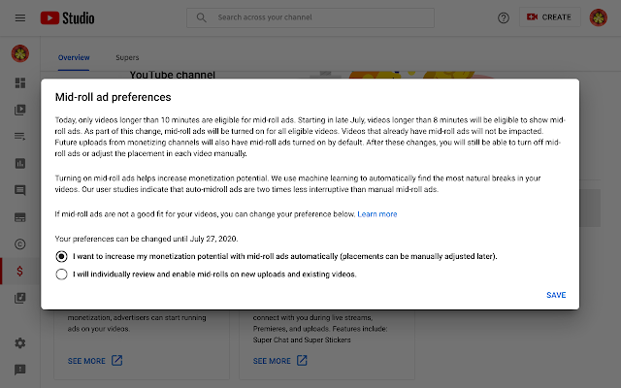Open Playlists in the sidebar
The height and width of the screenshot is (388, 621).
pos(20,137)
